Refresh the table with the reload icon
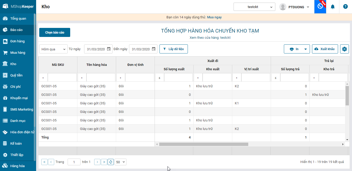Screen dimensions: 352x171 pos(111,162)
